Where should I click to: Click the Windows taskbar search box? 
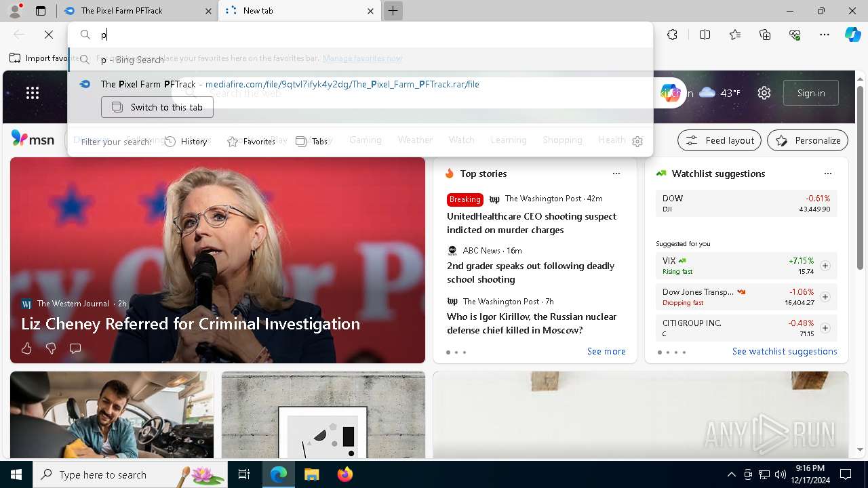pyautogui.click(x=132, y=474)
